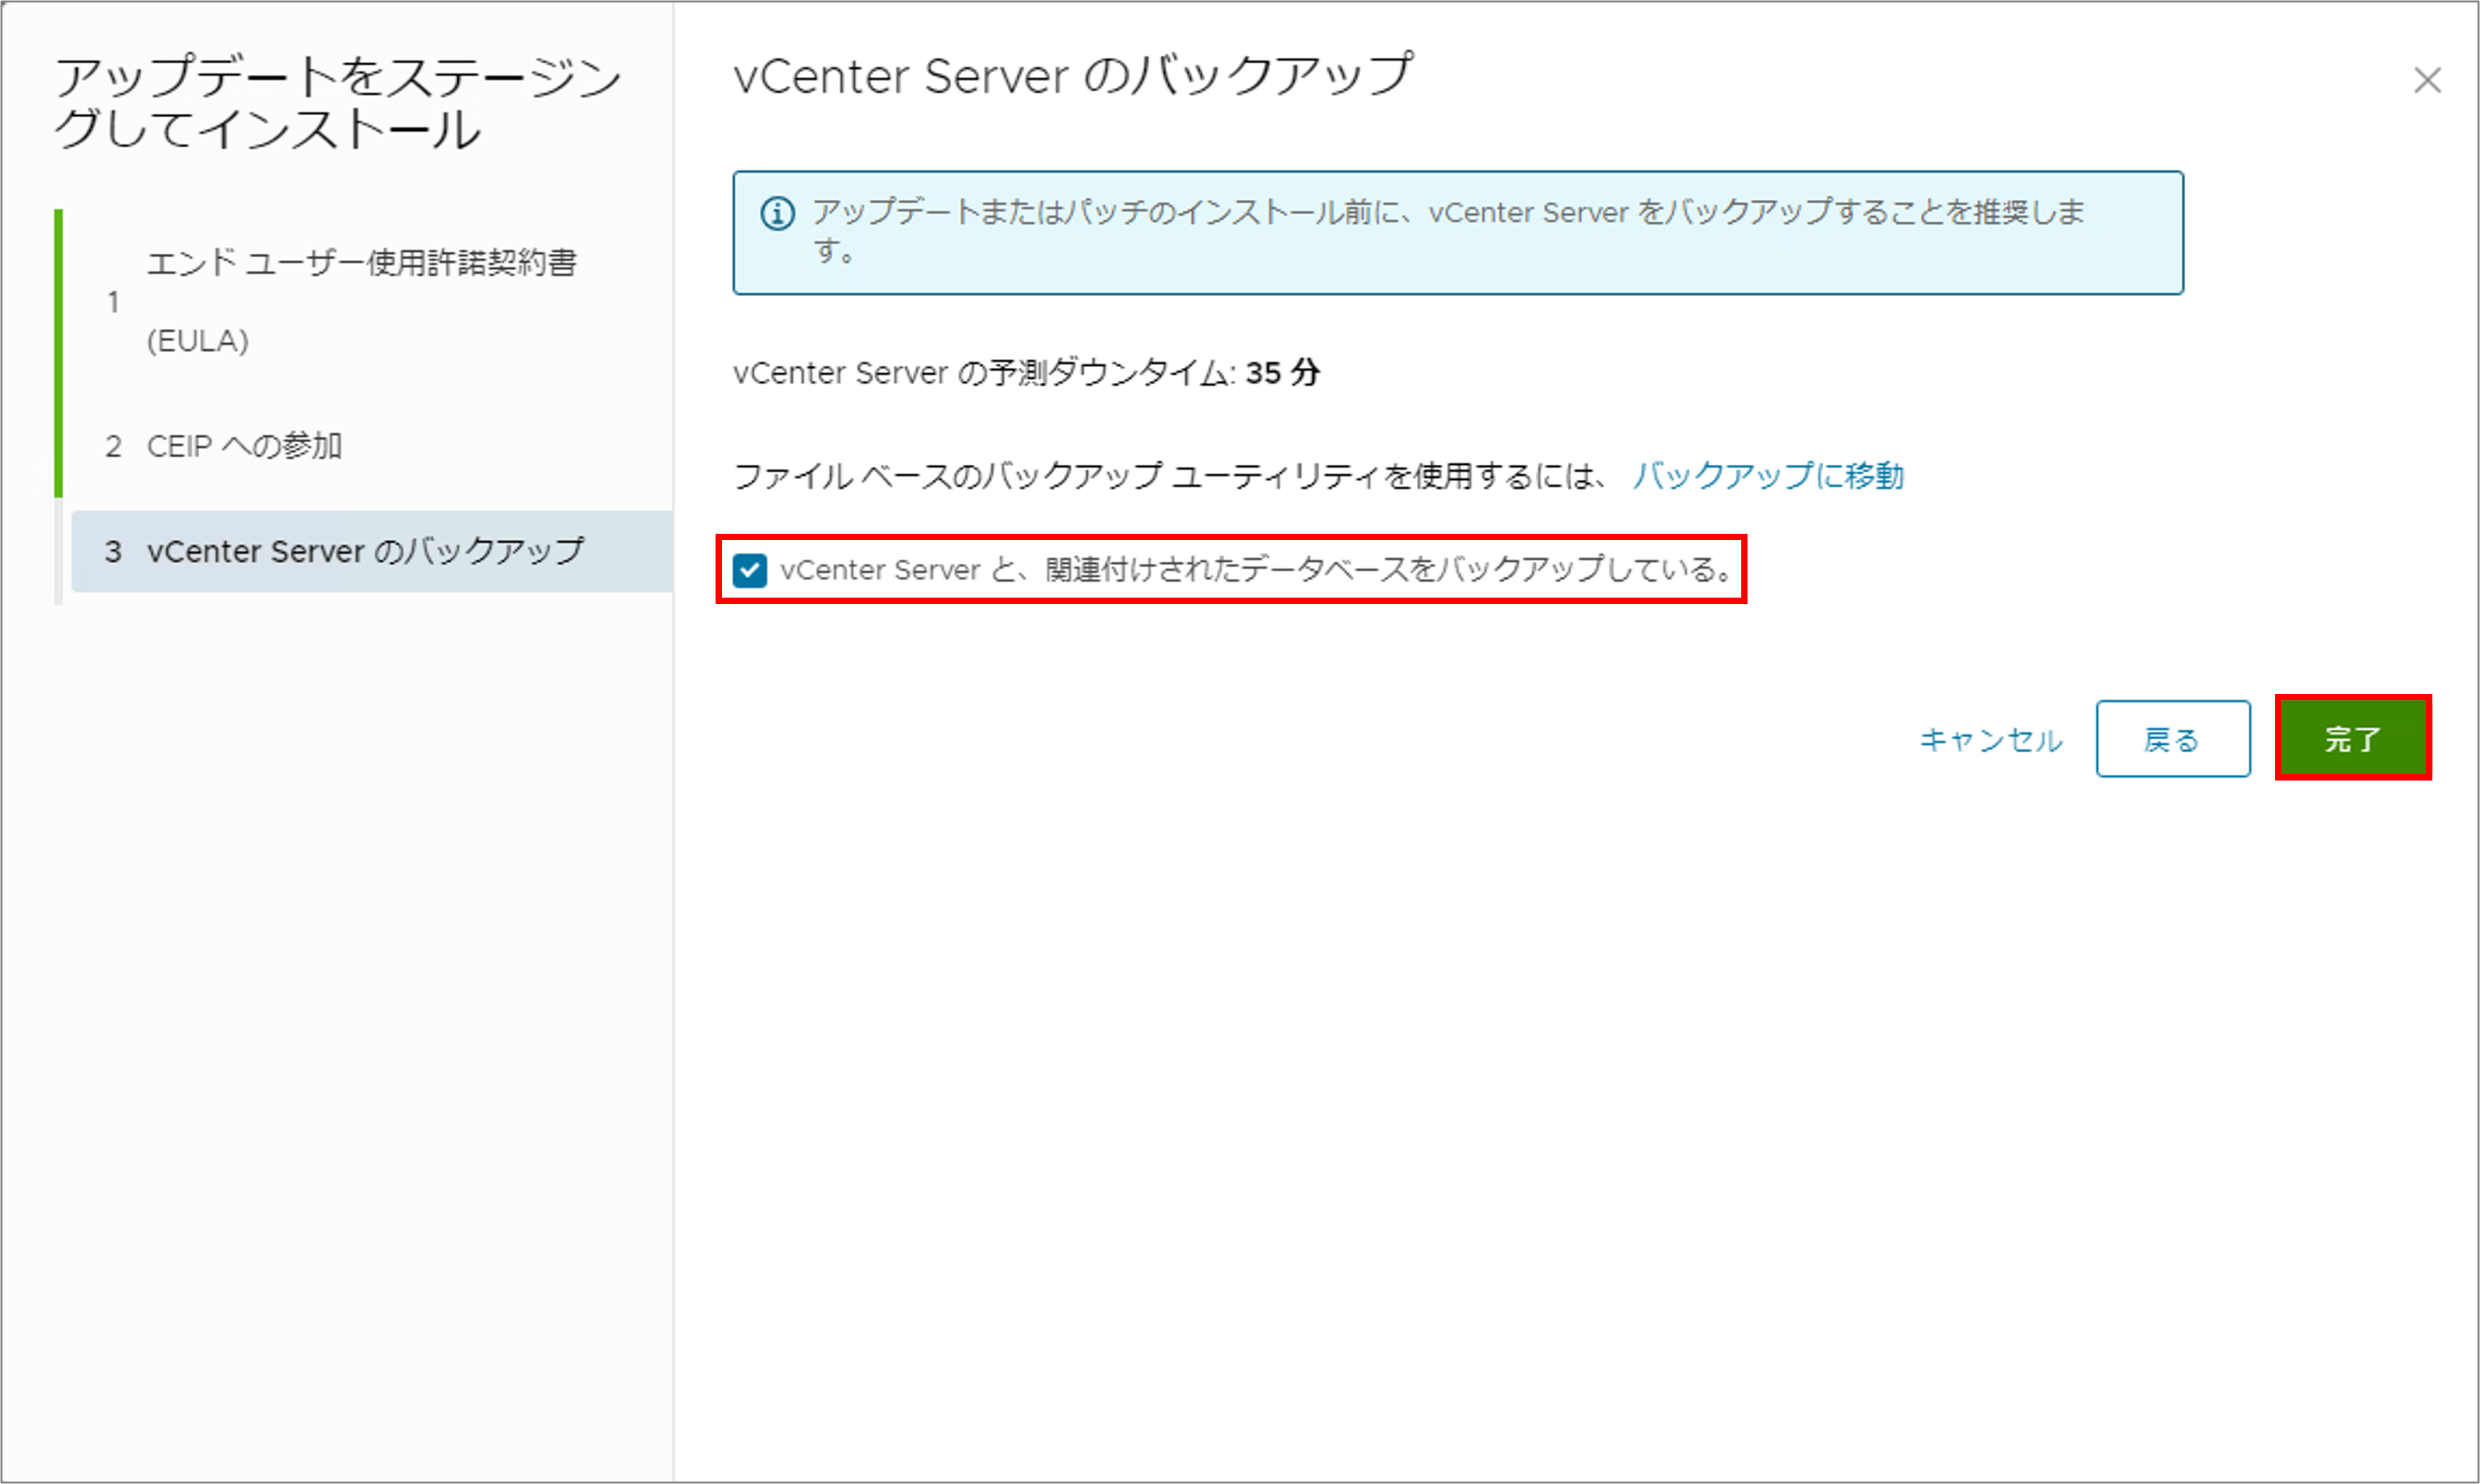Viewport: 2480px width, 1484px height.
Task: Close the dialog with the X icon
Action: (x=2427, y=80)
